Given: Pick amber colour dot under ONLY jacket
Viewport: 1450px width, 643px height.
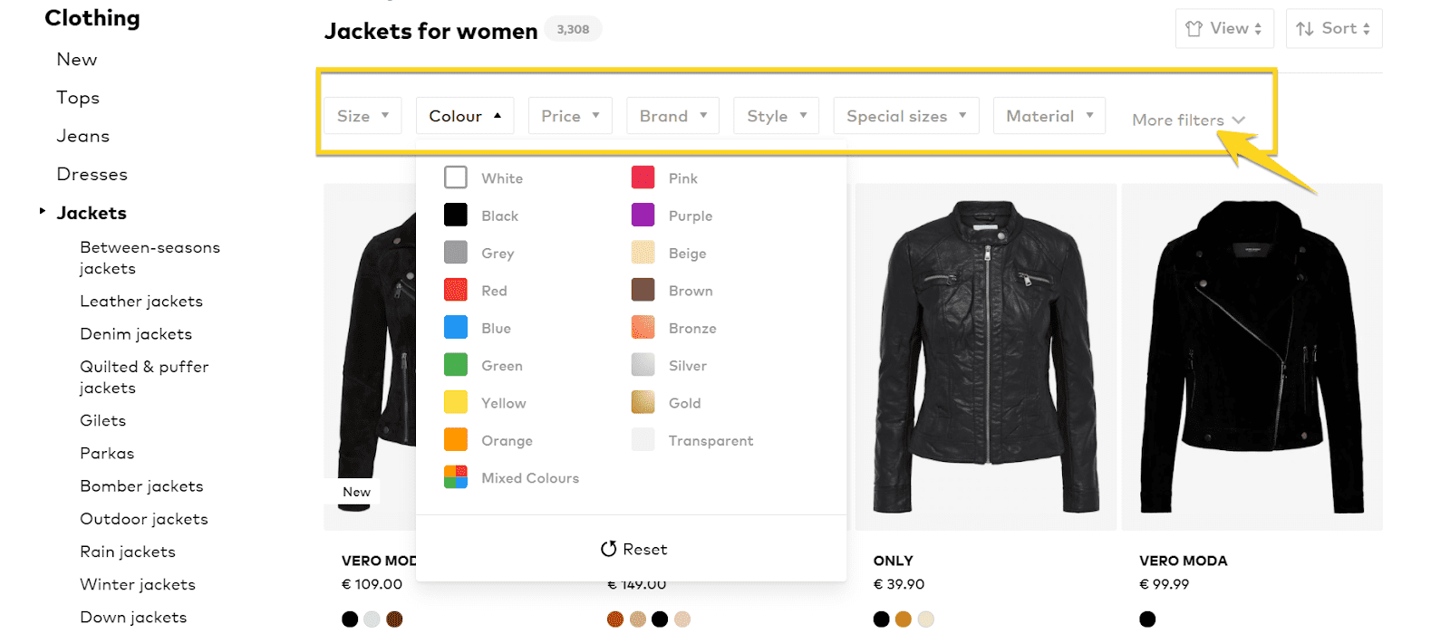Looking at the screenshot, I should pos(904,619).
